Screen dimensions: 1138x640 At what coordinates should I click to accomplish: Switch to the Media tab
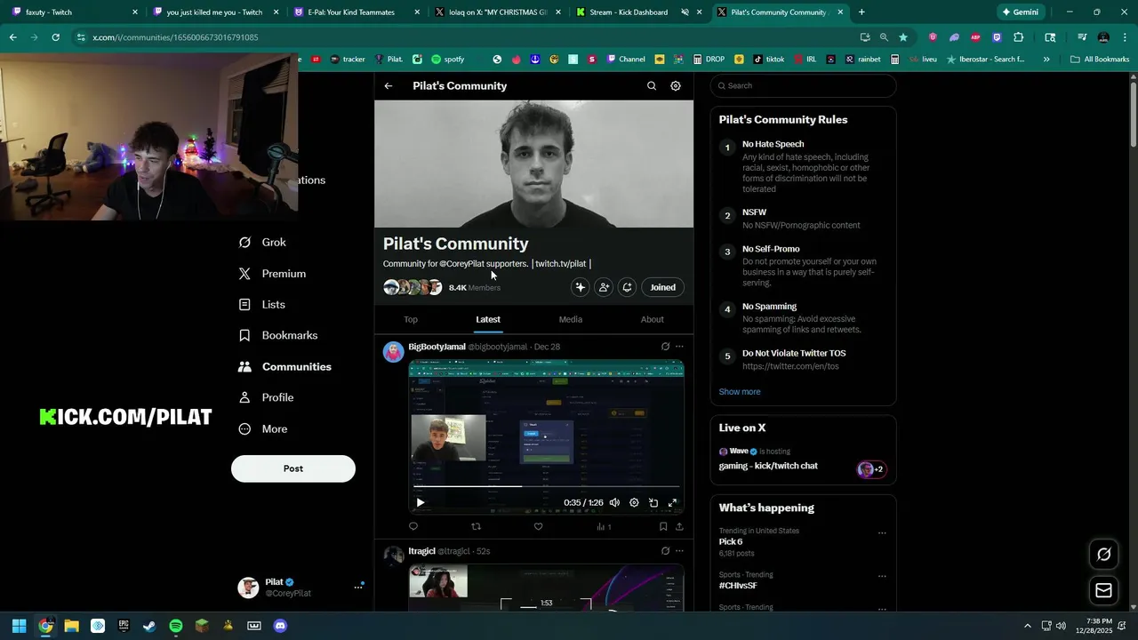(571, 319)
